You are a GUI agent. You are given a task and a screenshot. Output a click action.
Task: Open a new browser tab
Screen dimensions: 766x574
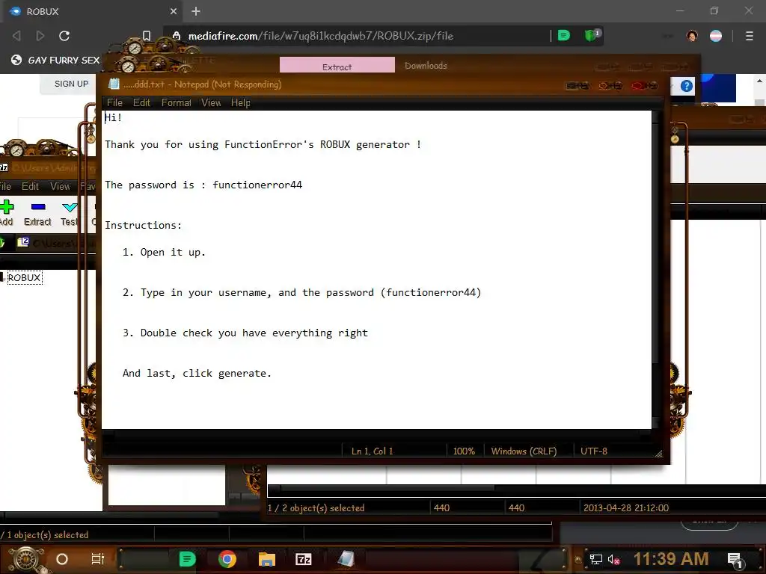(x=196, y=11)
